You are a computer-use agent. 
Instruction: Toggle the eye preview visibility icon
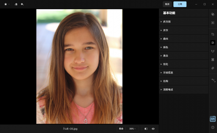153,129
